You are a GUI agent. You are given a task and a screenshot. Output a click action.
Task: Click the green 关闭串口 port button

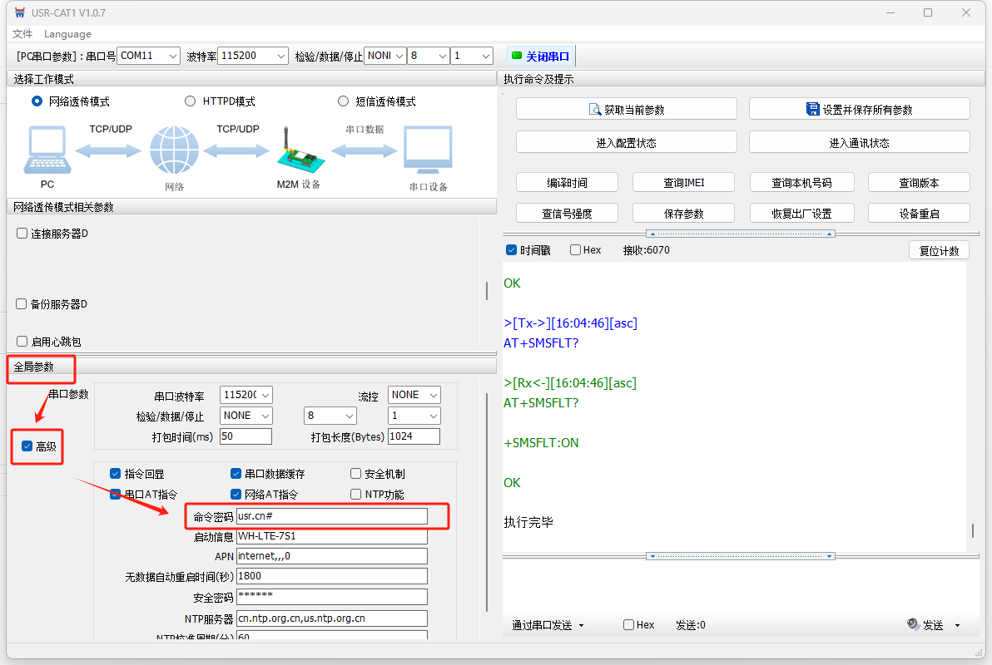click(541, 56)
